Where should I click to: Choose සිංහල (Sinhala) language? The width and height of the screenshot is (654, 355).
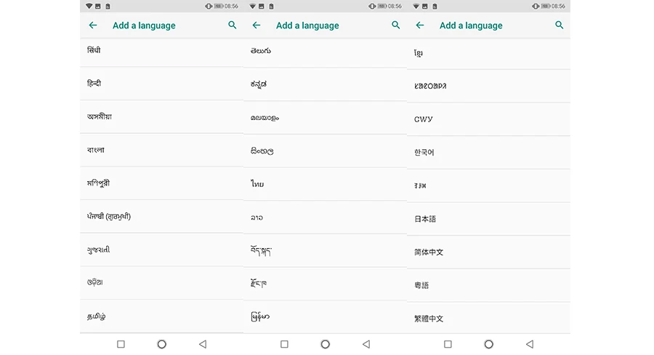coord(326,151)
